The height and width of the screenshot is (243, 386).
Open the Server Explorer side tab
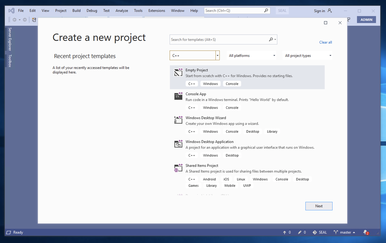pos(10,39)
